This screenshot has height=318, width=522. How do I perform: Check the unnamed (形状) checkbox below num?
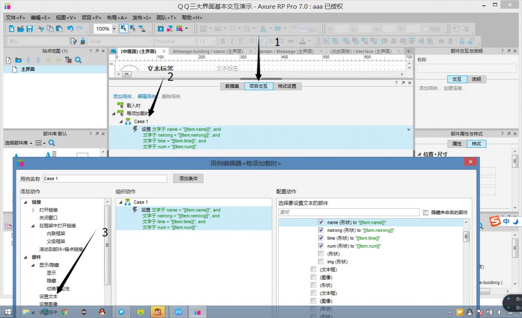pos(321,254)
